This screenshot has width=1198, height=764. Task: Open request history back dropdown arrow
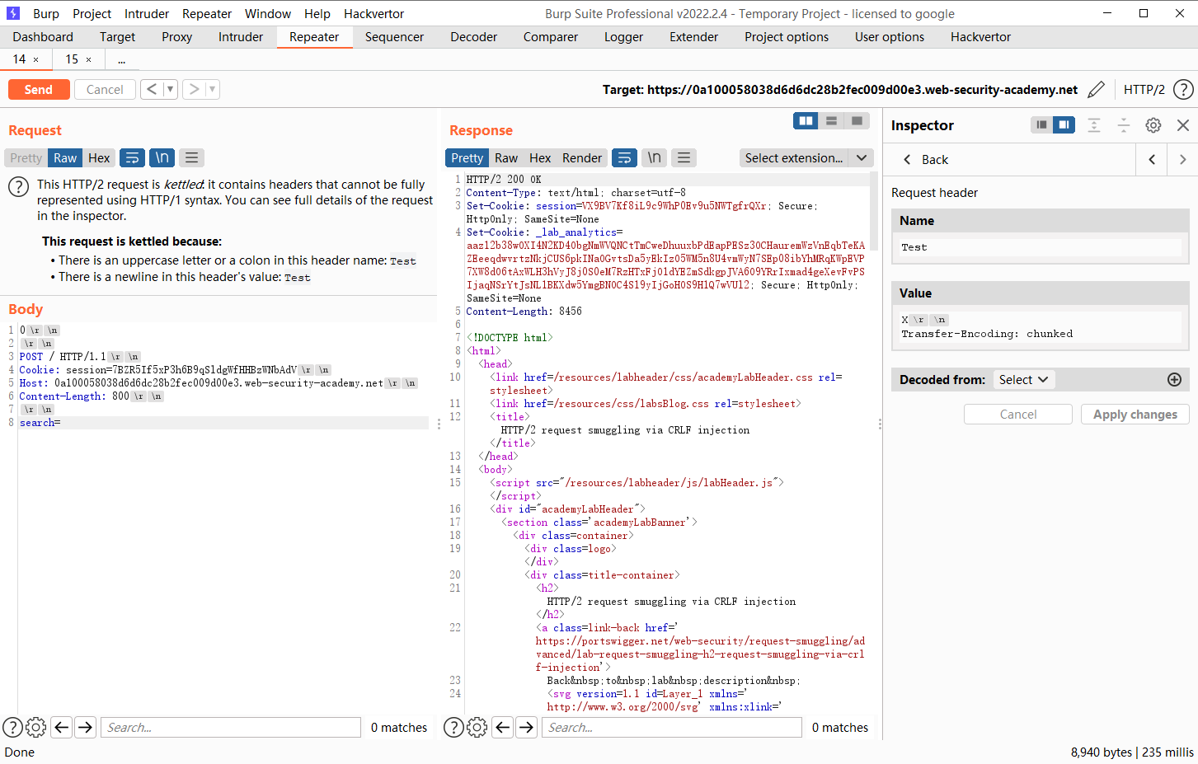pyautogui.click(x=171, y=89)
